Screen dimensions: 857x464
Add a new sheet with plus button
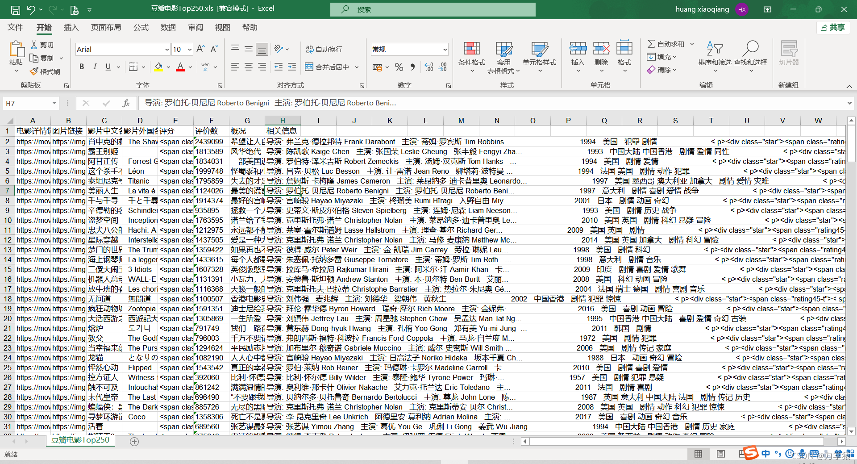(134, 441)
